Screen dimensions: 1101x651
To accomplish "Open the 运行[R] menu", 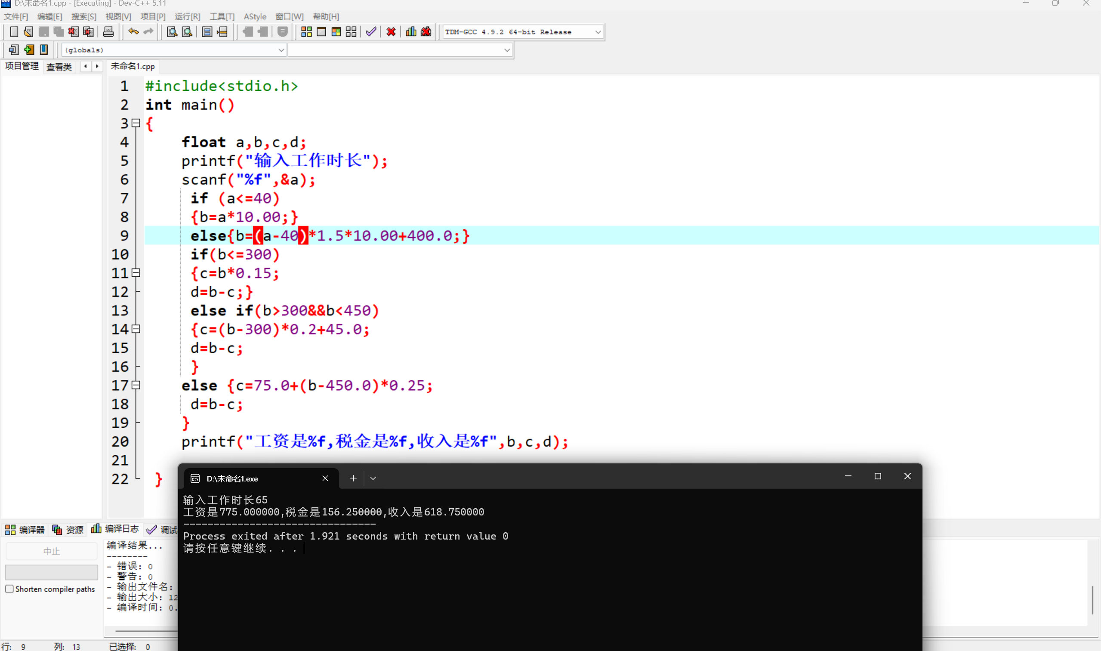I will [187, 17].
